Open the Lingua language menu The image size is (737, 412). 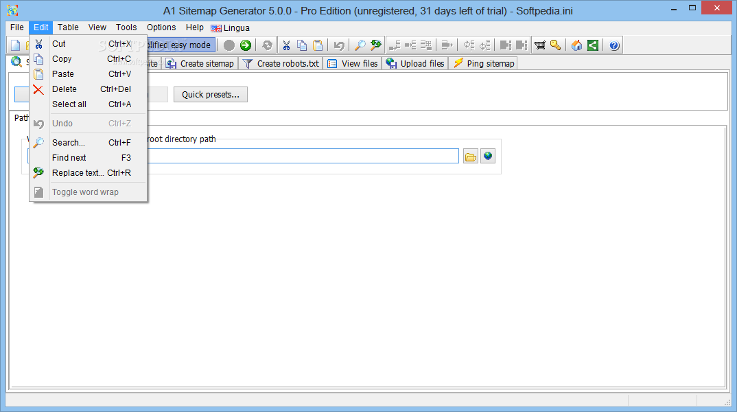click(x=231, y=27)
